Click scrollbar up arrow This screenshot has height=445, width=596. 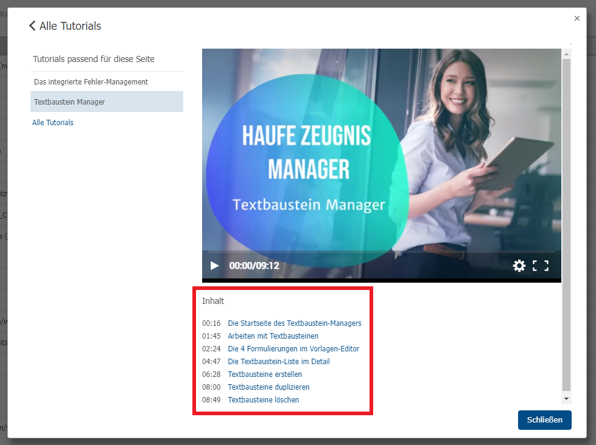(566, 54)
